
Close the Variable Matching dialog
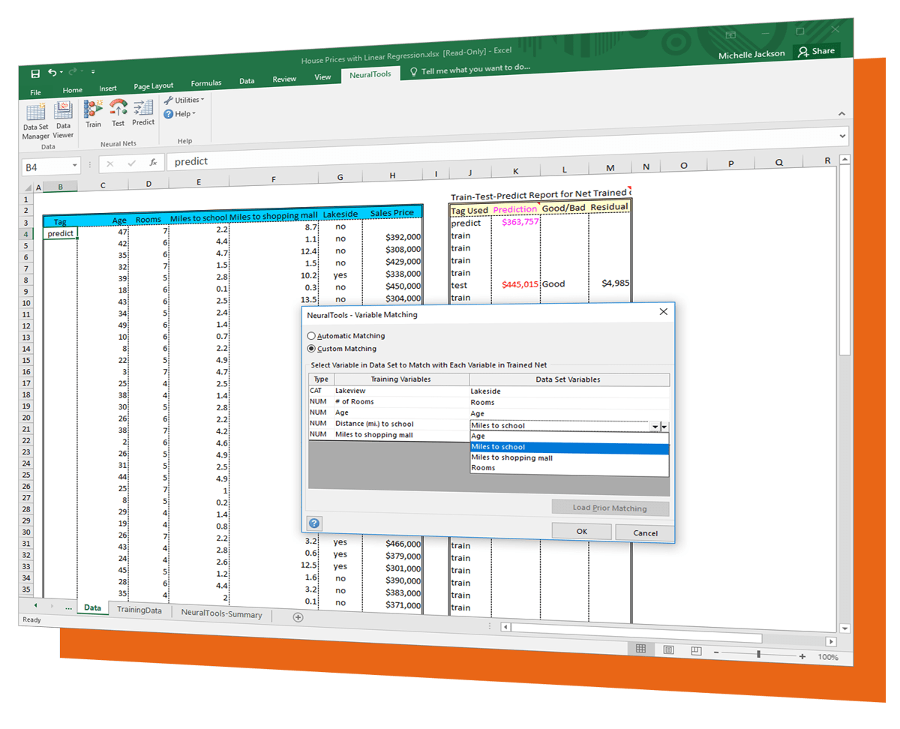[x=663, y=311]
